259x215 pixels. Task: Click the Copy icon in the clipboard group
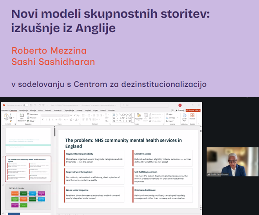pos(11,118)
